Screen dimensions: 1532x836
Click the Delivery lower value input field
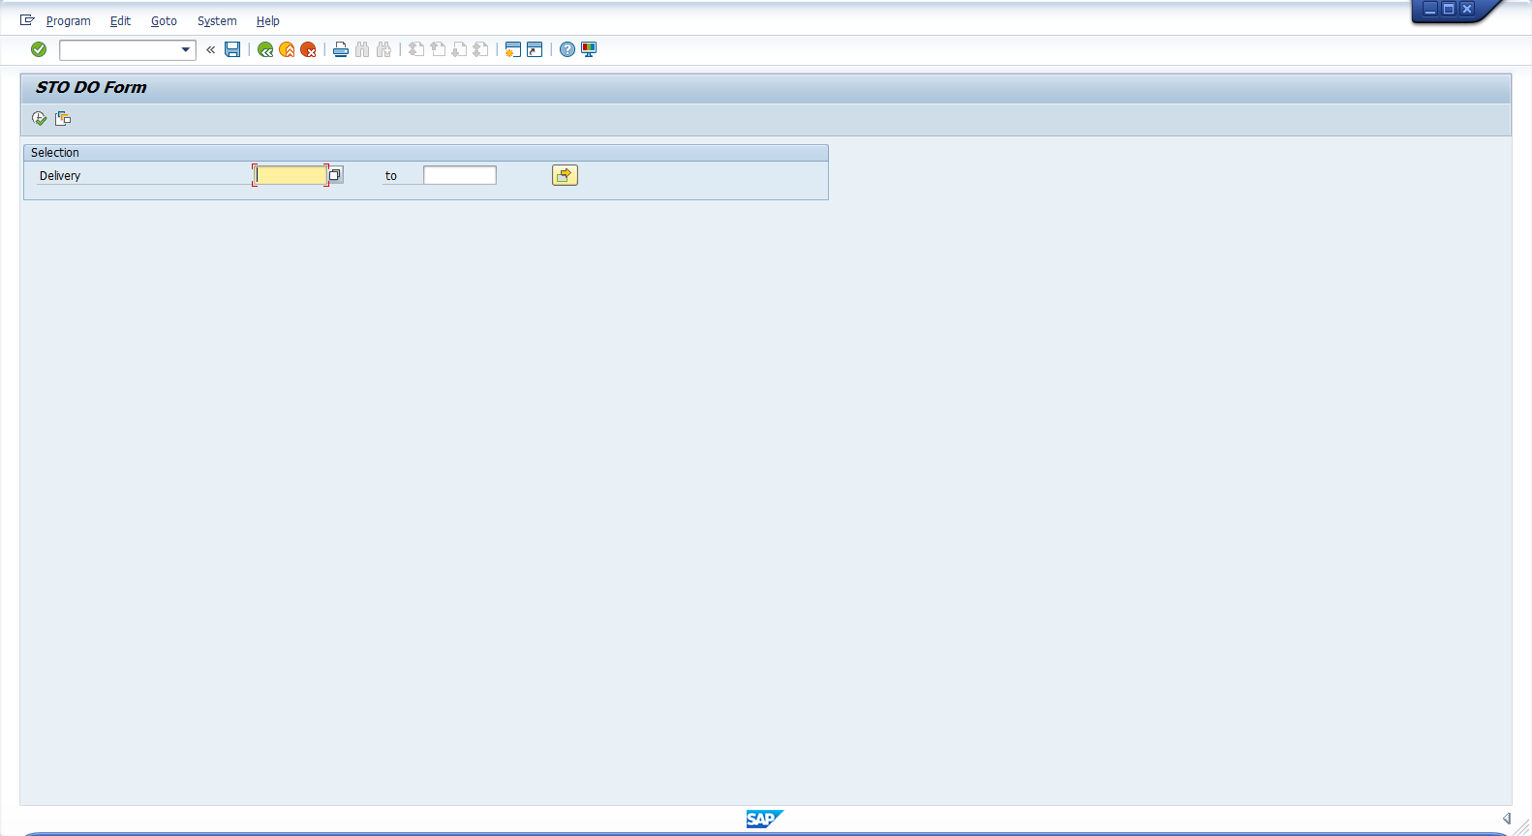tap(291, 175)
